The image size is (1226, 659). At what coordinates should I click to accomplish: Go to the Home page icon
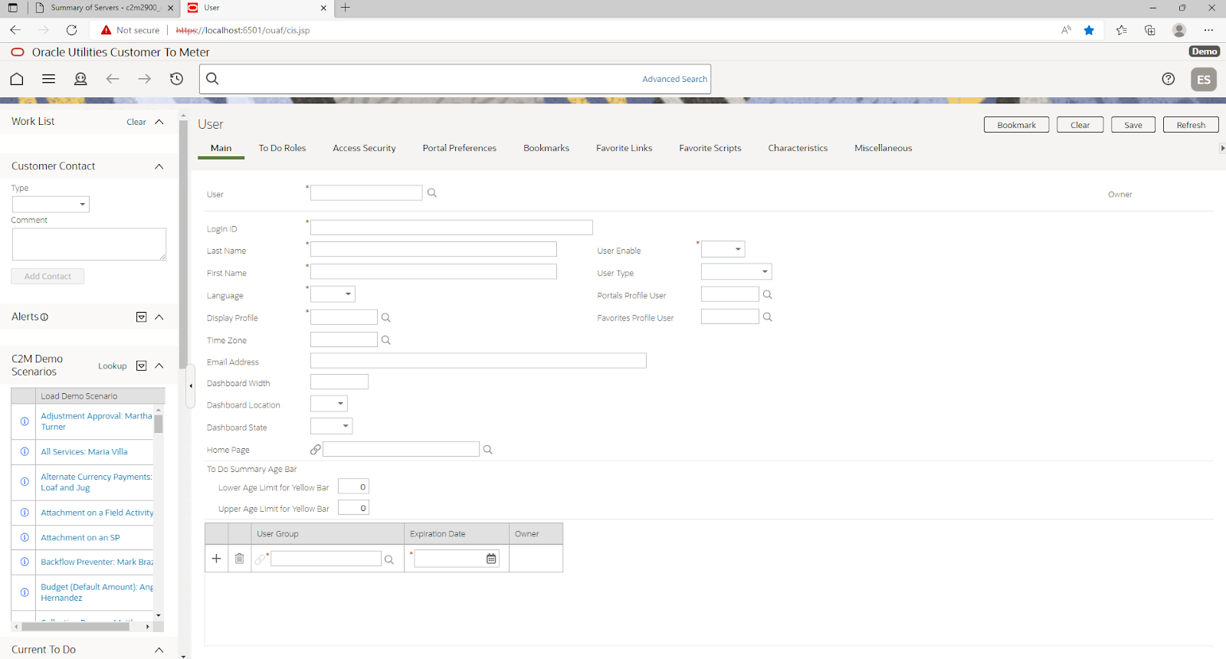click(x=17, y=79)
